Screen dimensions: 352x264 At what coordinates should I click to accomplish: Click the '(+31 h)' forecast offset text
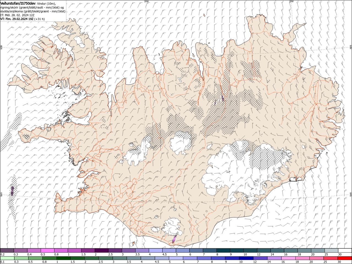[40, 19]
